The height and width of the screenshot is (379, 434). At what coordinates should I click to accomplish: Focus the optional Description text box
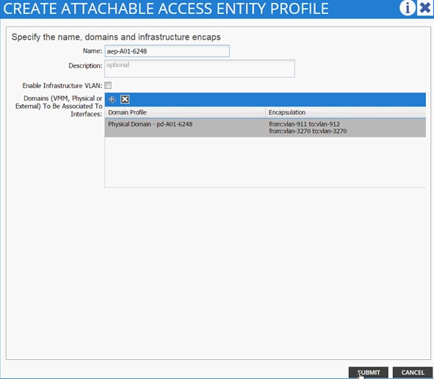coord(200,68)
